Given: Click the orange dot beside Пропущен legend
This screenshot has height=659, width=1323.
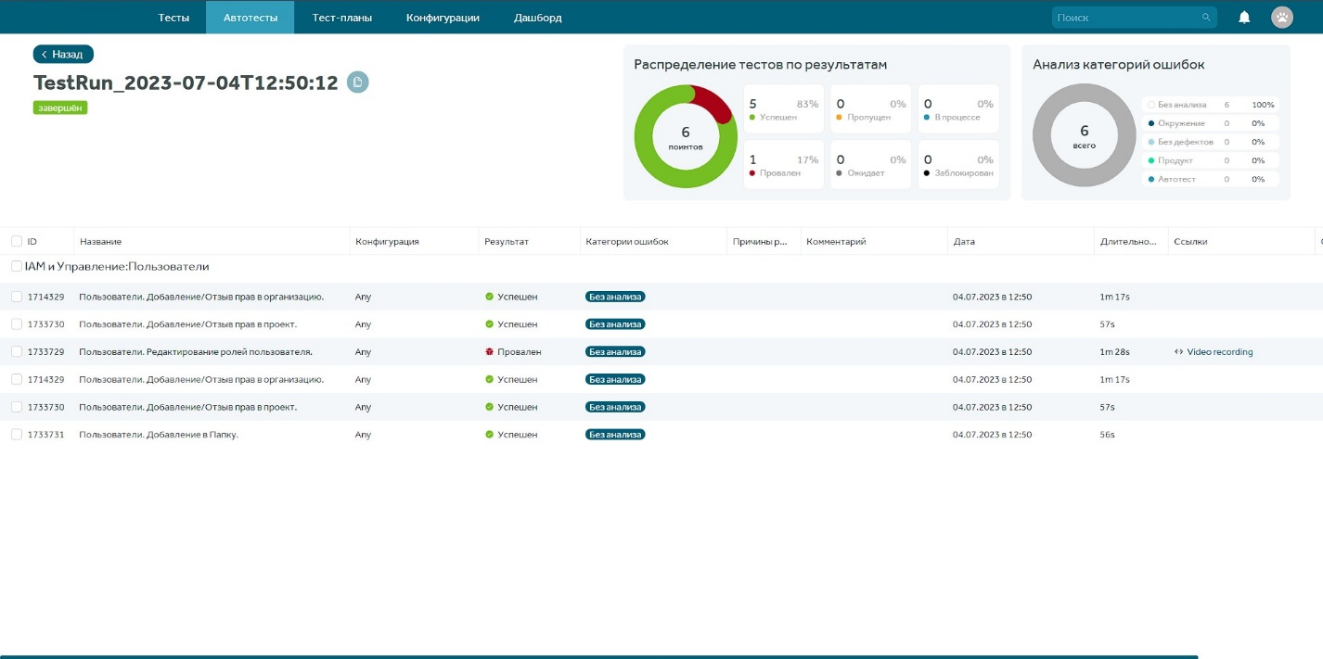Looking at the screenshot, I should [839, 118].
